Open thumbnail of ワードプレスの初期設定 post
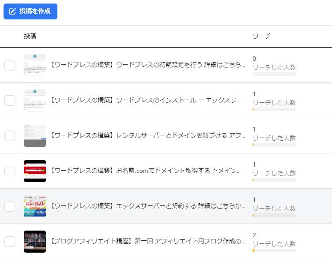Viewport: 332px width, 261px height. [x=35, y=65]
